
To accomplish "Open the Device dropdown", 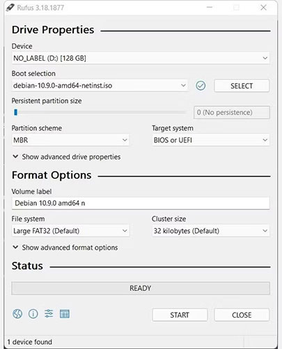I will (141, 58).
